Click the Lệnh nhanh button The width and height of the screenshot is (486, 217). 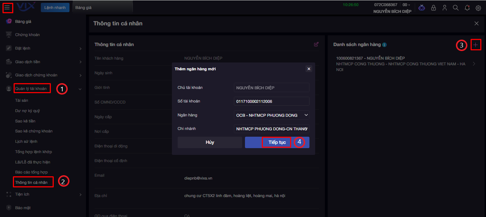[x=55, y=7]
